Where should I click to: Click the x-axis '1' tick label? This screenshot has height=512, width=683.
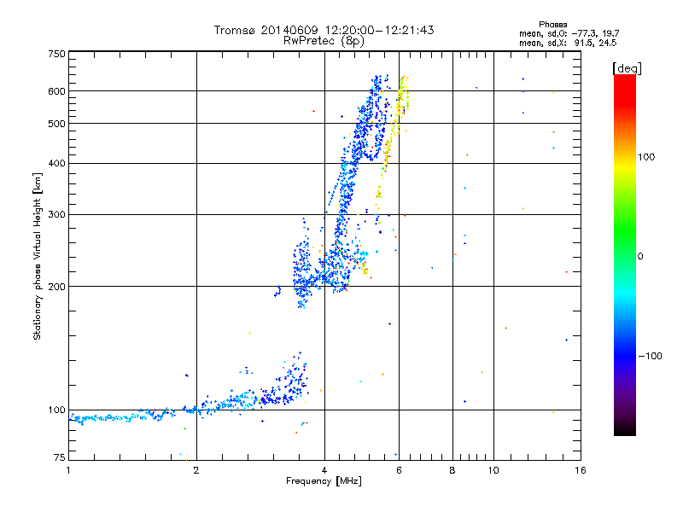click(68, 470)
